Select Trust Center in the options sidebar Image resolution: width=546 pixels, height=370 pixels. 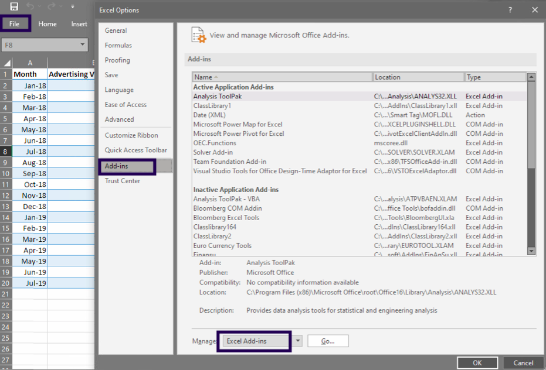coord(123,181)
